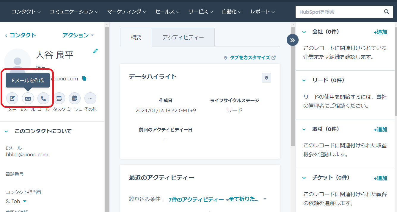Click the pencil edit icon beside 大谷 良平
The image size is (397, 212).
pos(95,51)
